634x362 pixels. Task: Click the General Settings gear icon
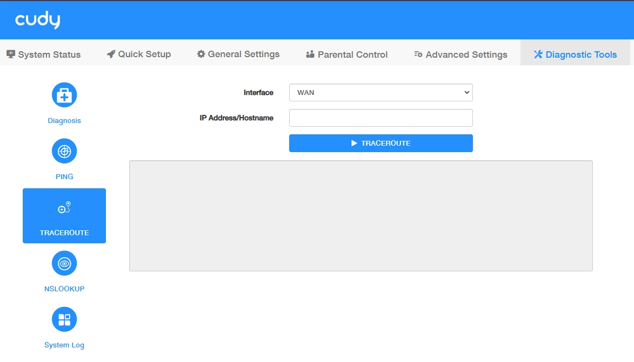201,54
